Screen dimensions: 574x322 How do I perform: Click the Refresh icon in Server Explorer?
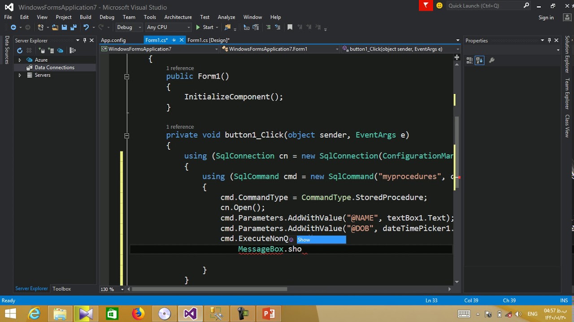point(19,51)
